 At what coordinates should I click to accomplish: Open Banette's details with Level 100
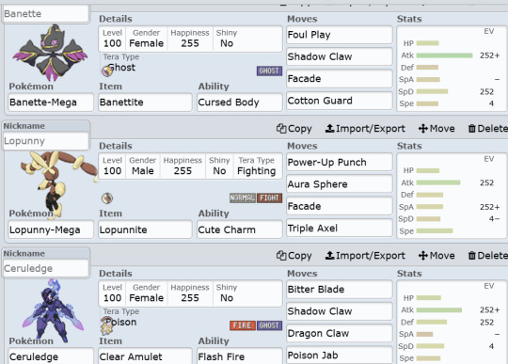[190, 39]
